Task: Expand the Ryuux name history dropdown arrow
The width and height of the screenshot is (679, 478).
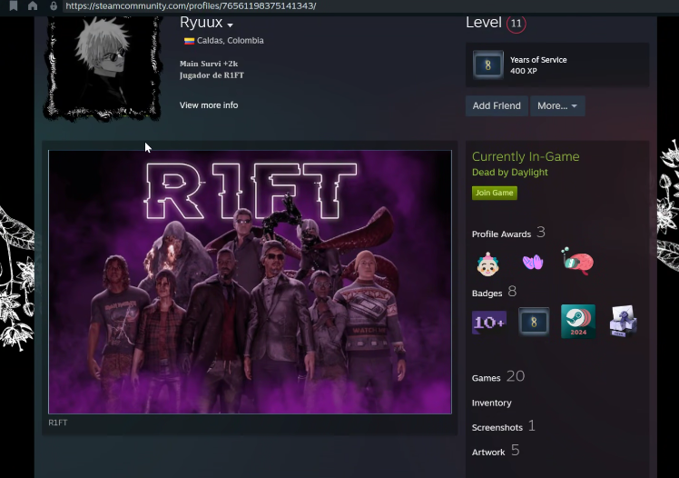Action: 230,25
